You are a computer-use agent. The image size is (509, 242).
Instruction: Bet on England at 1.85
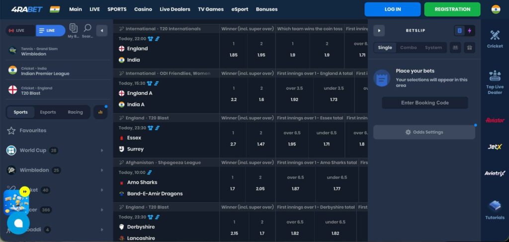(x=234, y=51)
